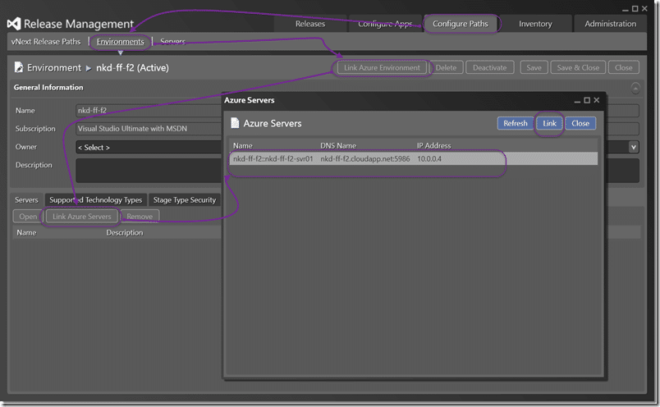
Task: Sort by DNS Name column header
Action: point(338,145)
